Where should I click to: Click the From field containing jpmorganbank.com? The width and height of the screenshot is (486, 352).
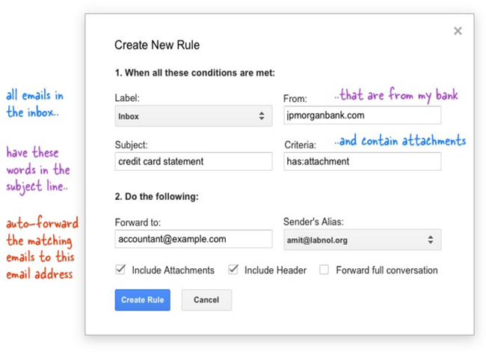coord(362,115)
